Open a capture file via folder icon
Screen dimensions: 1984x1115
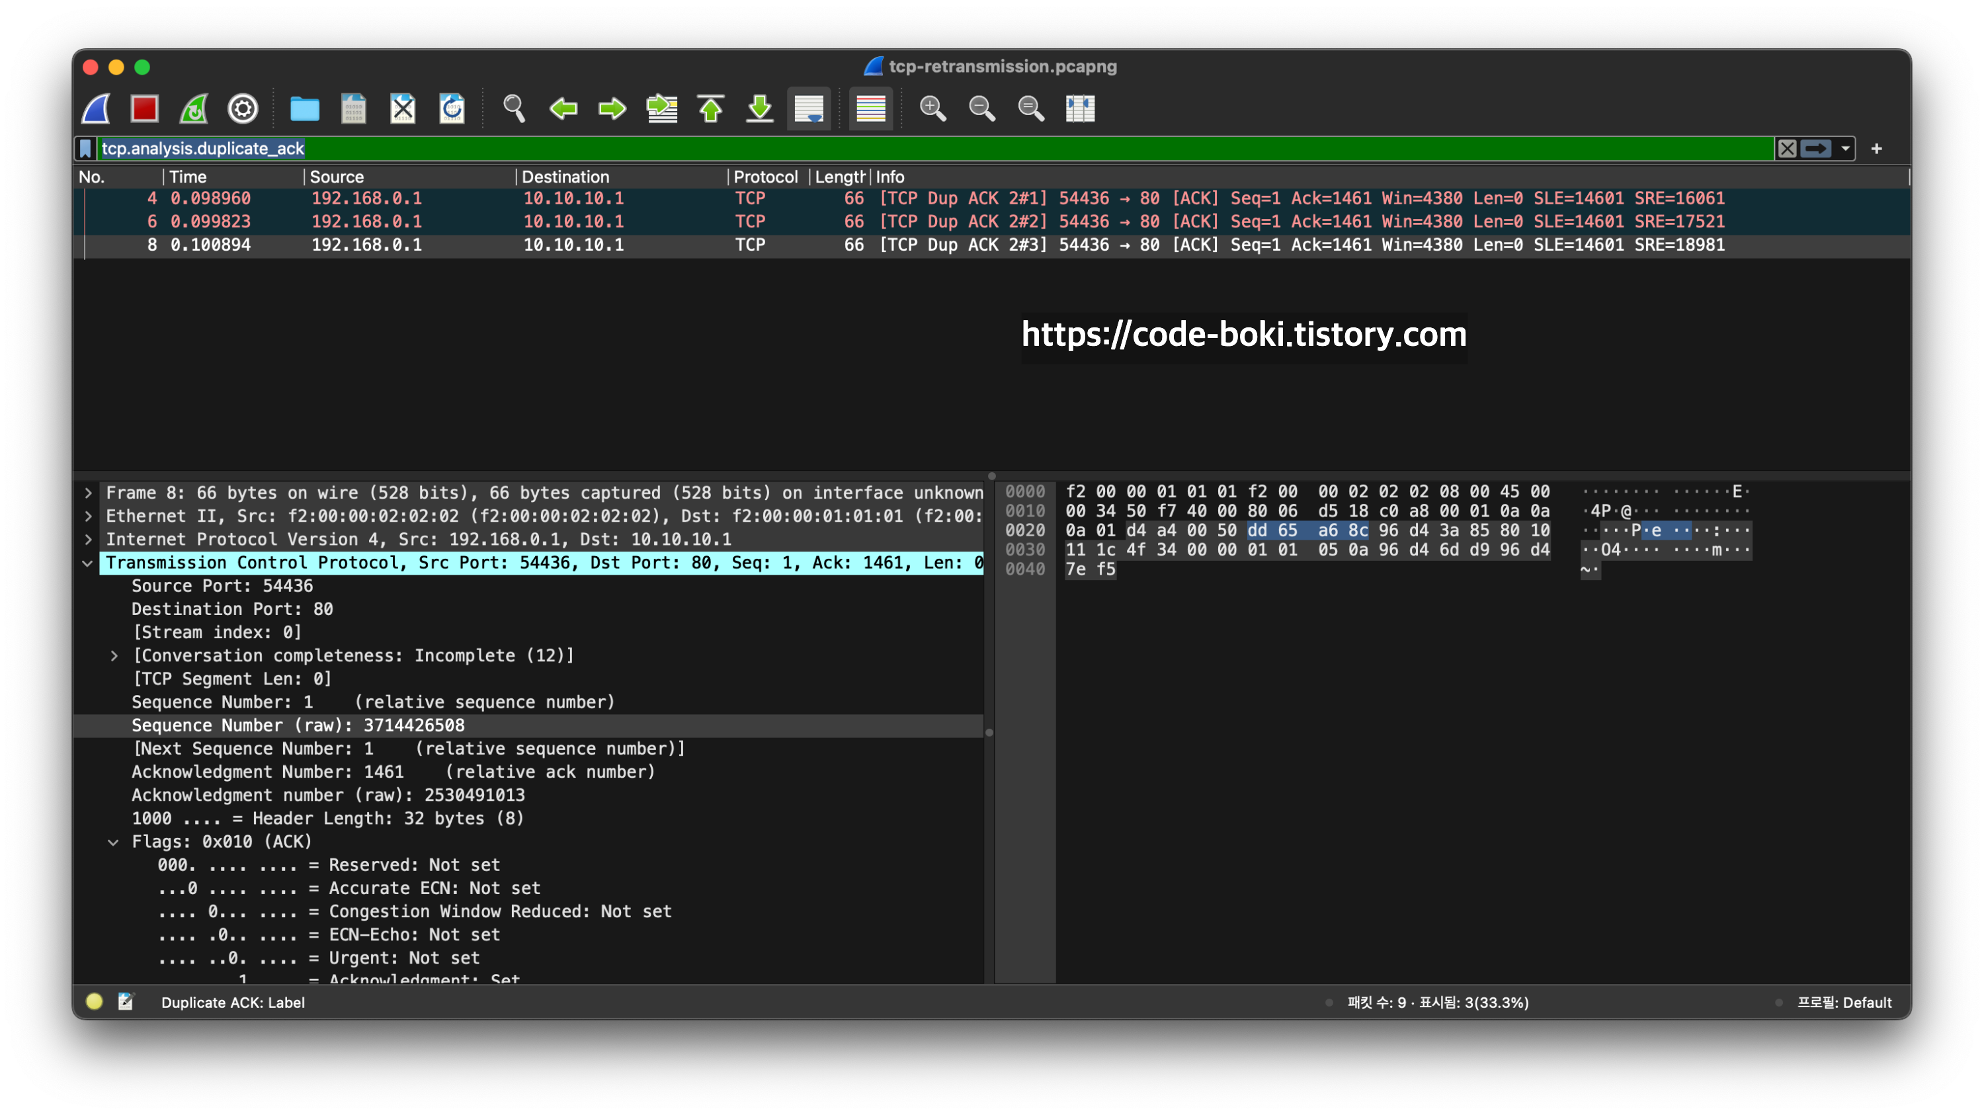[304, 108]
